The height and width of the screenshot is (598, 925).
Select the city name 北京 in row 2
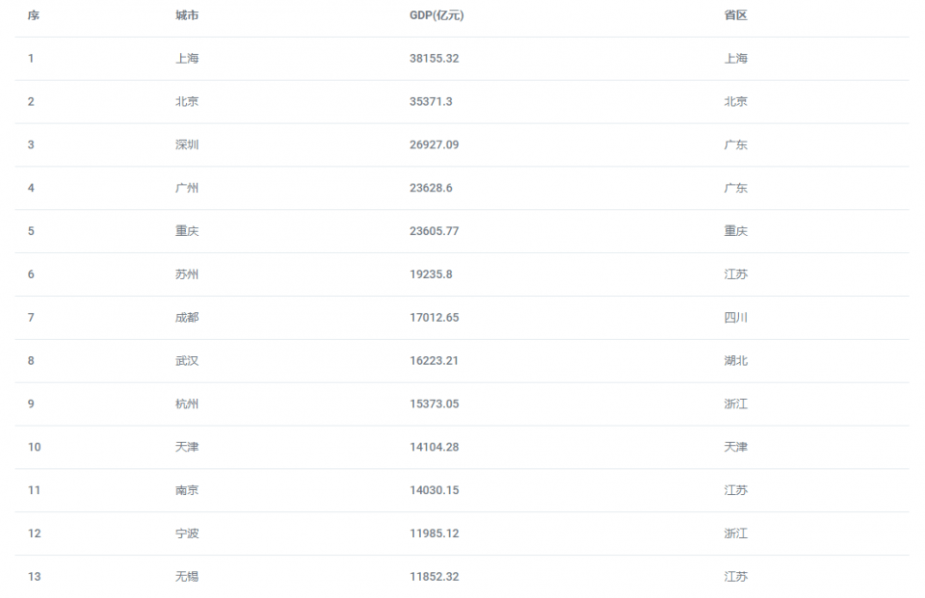coord(186,101)
